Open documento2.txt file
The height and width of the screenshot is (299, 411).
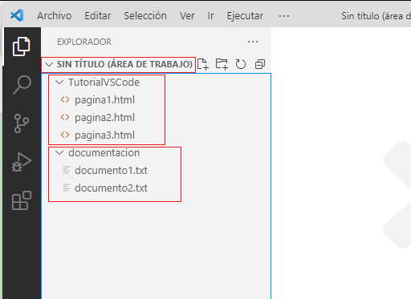tap(111, 188)
